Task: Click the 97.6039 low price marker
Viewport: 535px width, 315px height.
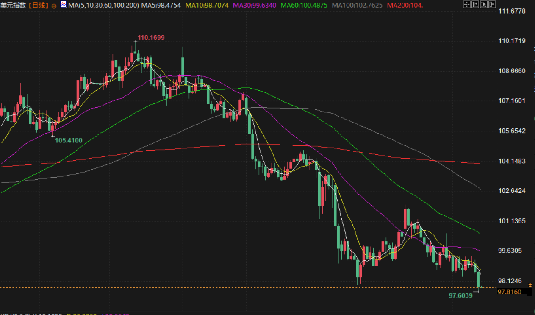Action: point(460,295)
